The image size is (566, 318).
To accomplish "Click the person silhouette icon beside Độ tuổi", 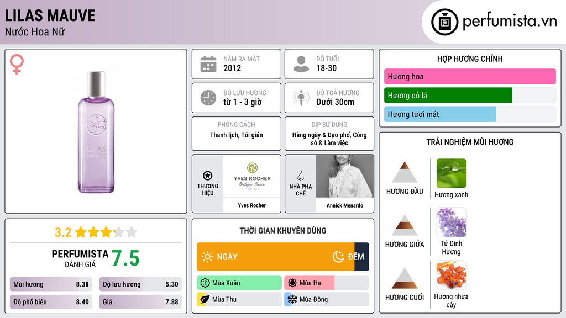I will (x=301, y=64).
